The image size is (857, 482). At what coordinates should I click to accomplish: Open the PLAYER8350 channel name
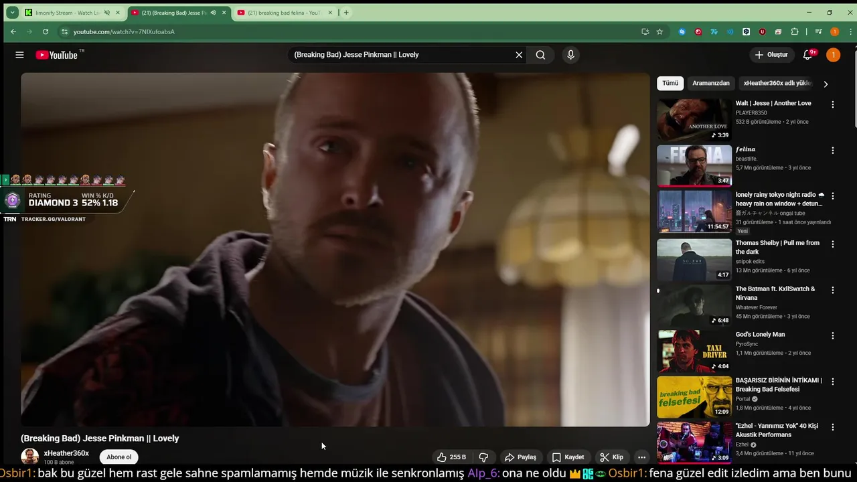coord(751,113)
